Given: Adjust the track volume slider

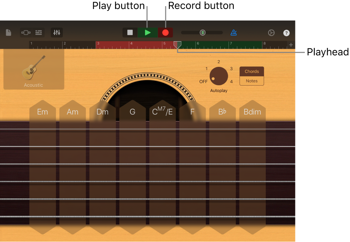Looking at the screenshot, I should tap(202, 32).
